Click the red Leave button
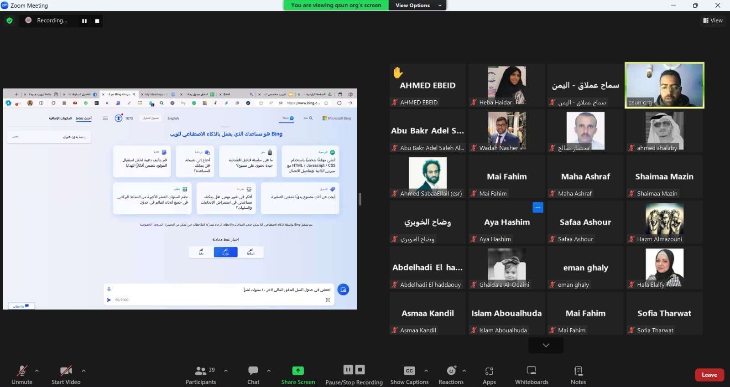This screenshot has width=730, height=387. tap(709, 375)
